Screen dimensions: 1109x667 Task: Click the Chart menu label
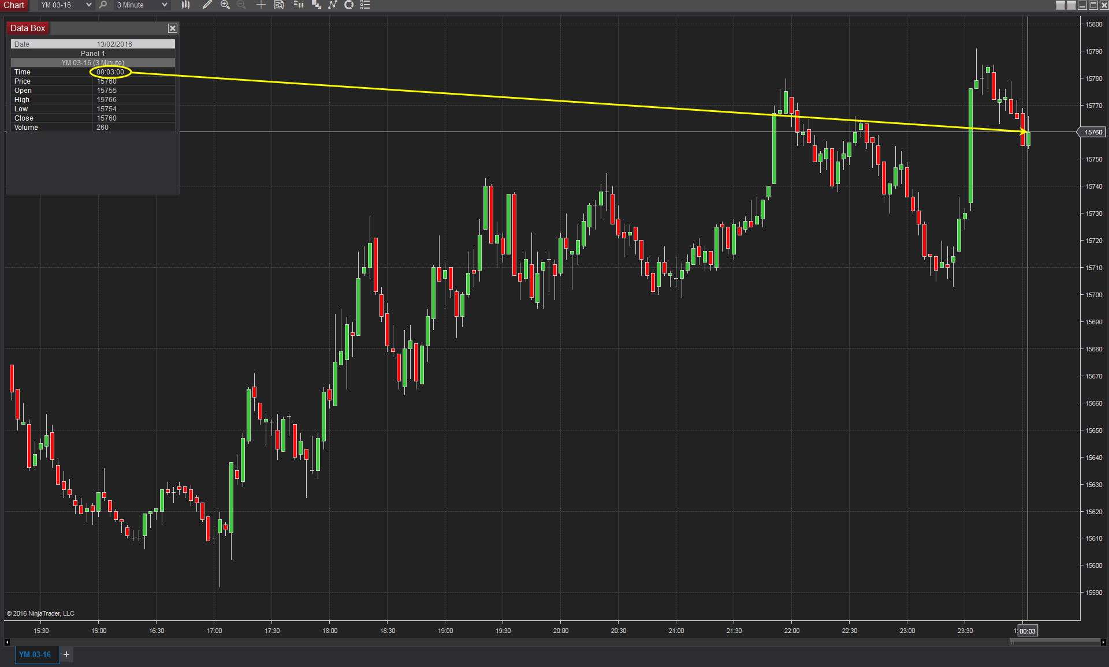point(14,5)
